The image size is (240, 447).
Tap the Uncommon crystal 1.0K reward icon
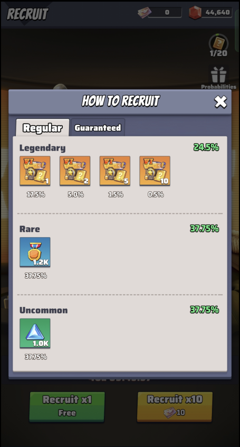tap(35, 333)
